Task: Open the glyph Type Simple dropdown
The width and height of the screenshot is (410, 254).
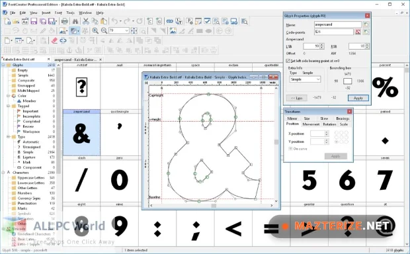Action: (305, 79)
